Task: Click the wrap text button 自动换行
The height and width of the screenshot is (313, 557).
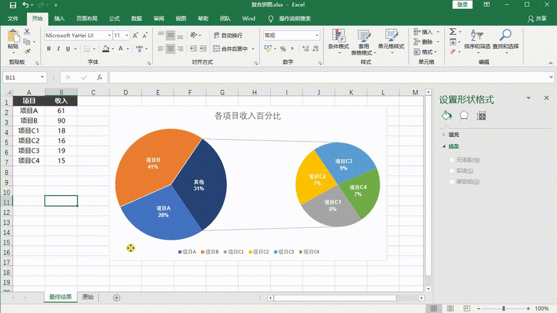Action: [x=228, y=35]
